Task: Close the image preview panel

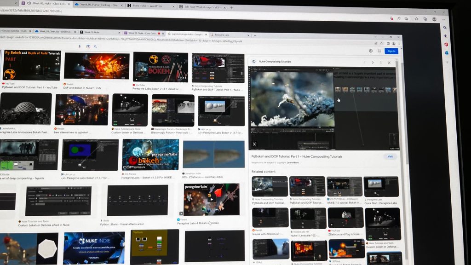Action: (389, 63)
